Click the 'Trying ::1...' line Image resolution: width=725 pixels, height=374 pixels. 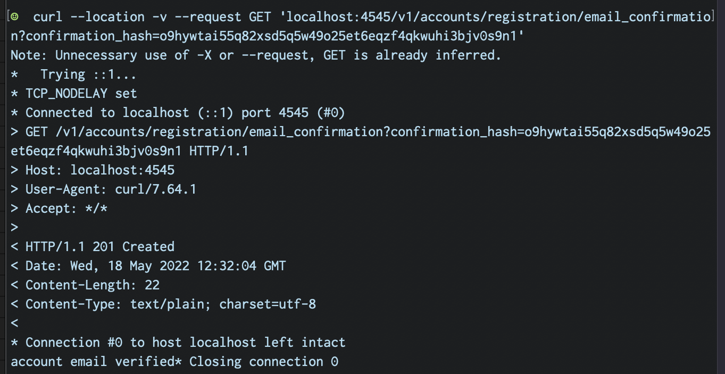[x=88, y=74]
